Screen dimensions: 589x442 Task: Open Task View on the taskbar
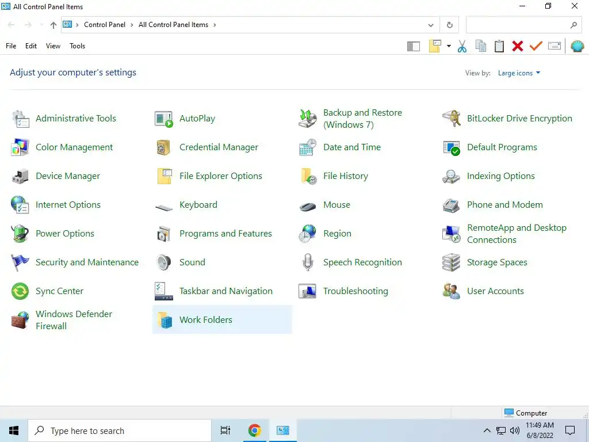pos(225,430)
